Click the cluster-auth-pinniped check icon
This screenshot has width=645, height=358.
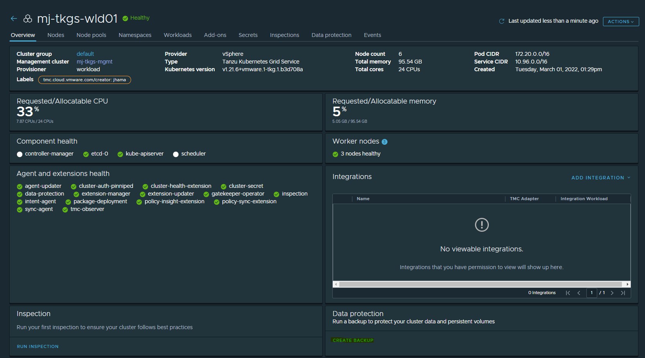[x=74, y=187]
